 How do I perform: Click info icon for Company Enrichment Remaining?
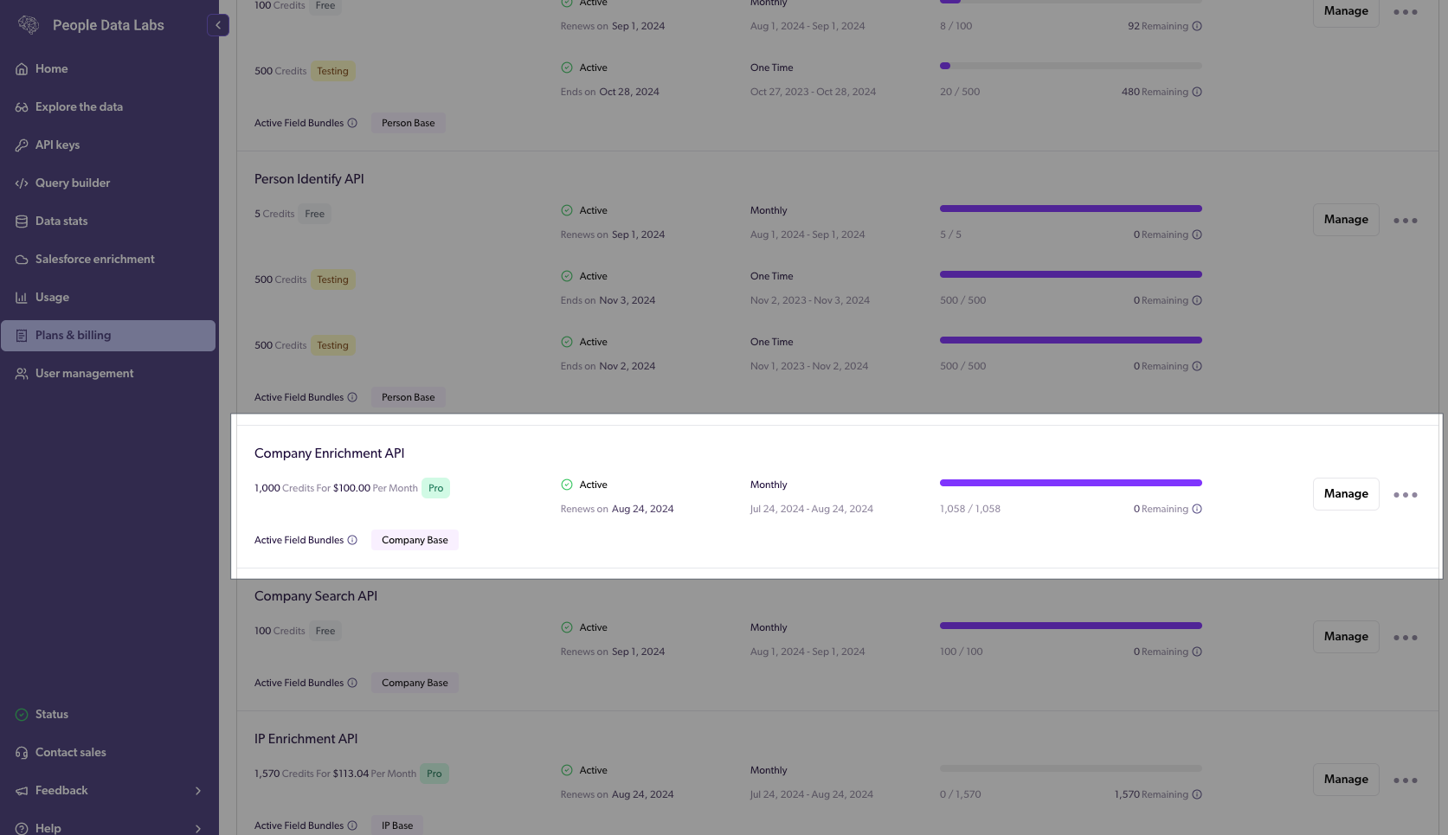pos(1197,509)
